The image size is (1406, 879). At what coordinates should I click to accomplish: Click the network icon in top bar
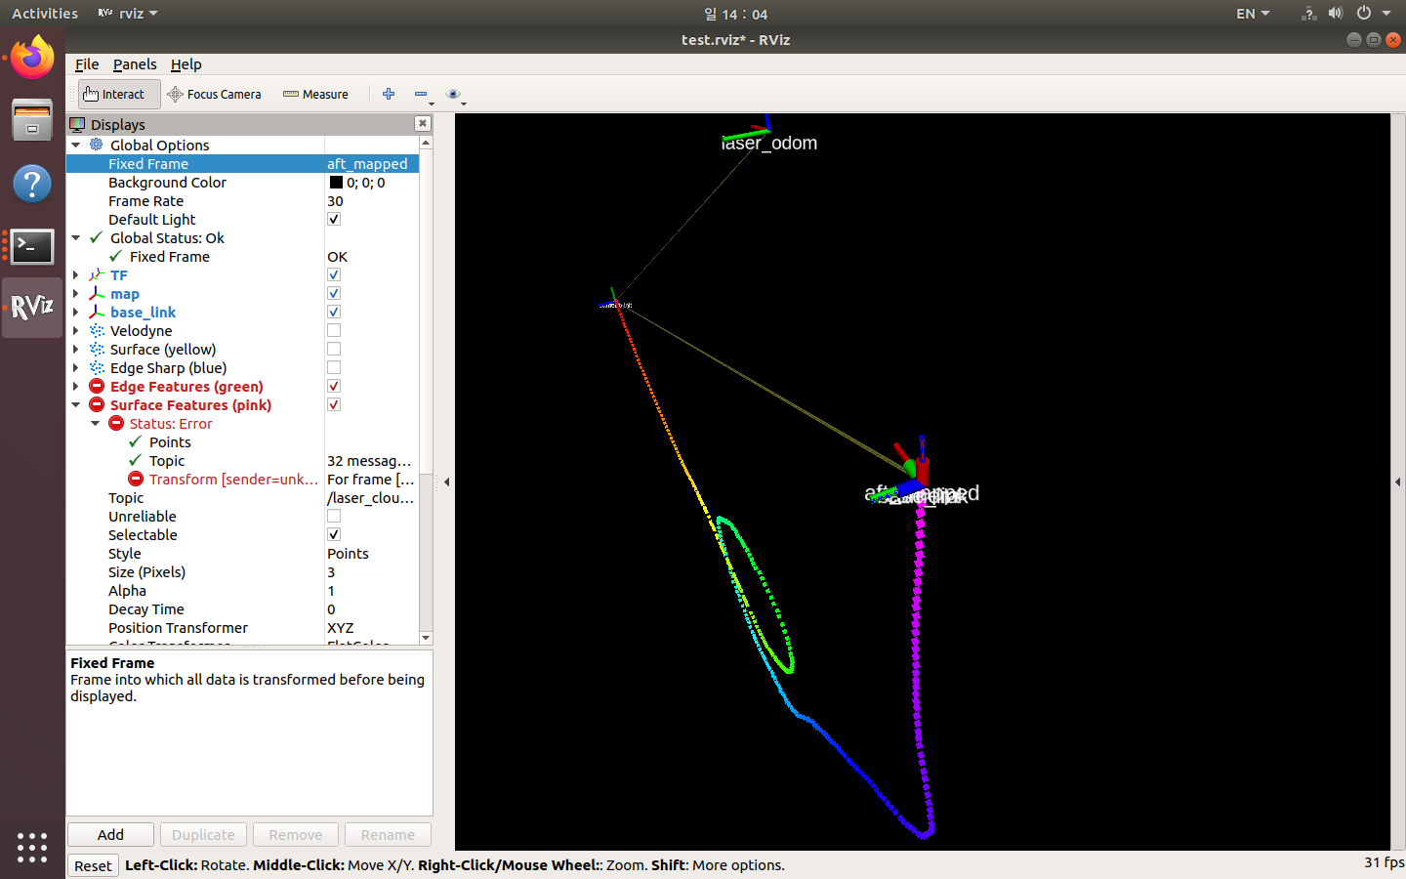tap(1308, 14)
